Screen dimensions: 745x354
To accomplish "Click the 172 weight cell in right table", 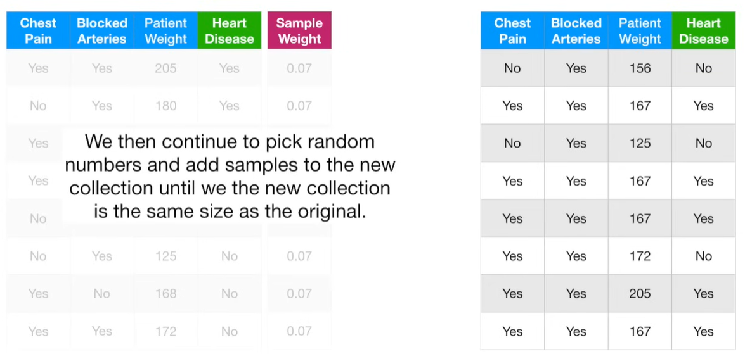I will tap(640, 256).
